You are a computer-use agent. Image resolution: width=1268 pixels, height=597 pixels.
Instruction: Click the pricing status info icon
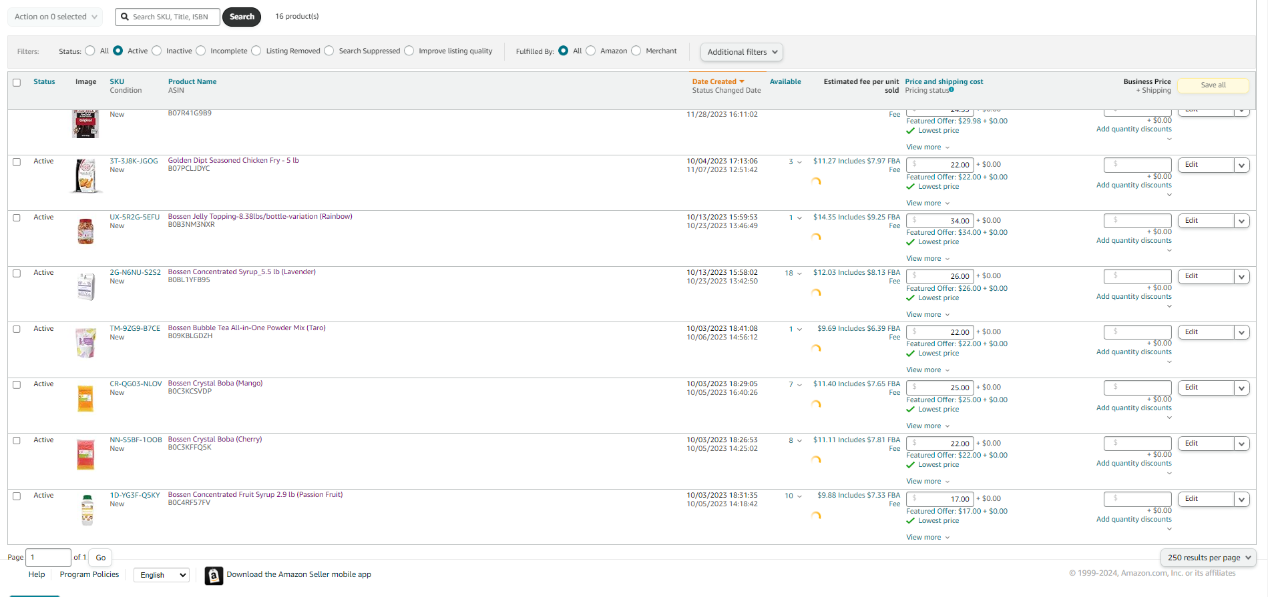coord(952,90)
